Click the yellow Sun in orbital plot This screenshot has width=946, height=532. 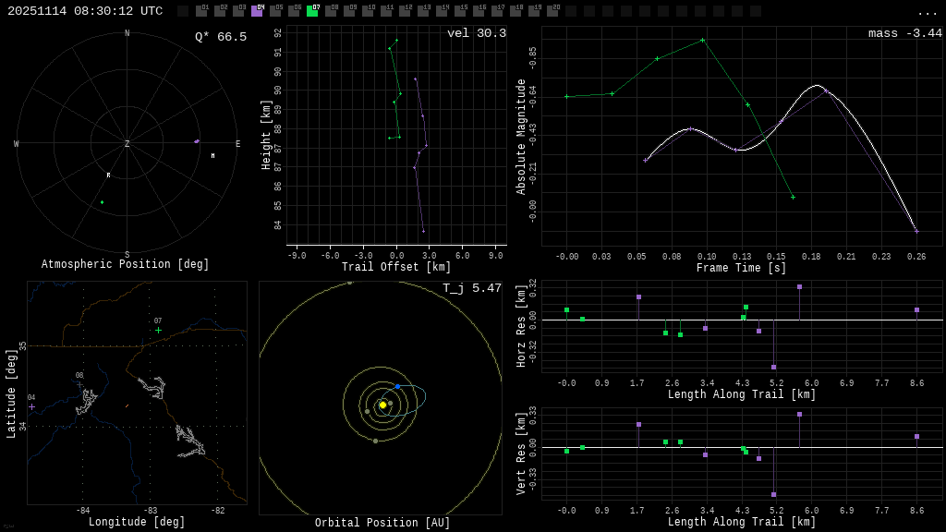(x=382, y=405)
